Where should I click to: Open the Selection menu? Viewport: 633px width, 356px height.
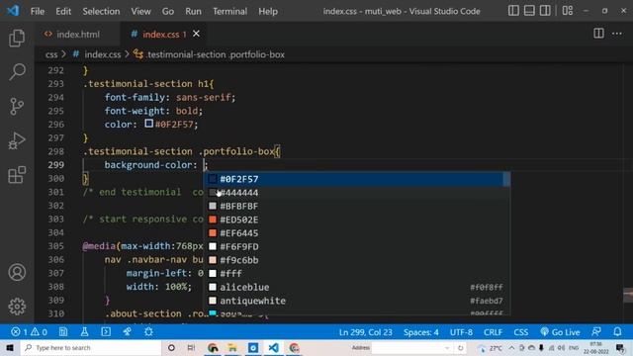101,11
